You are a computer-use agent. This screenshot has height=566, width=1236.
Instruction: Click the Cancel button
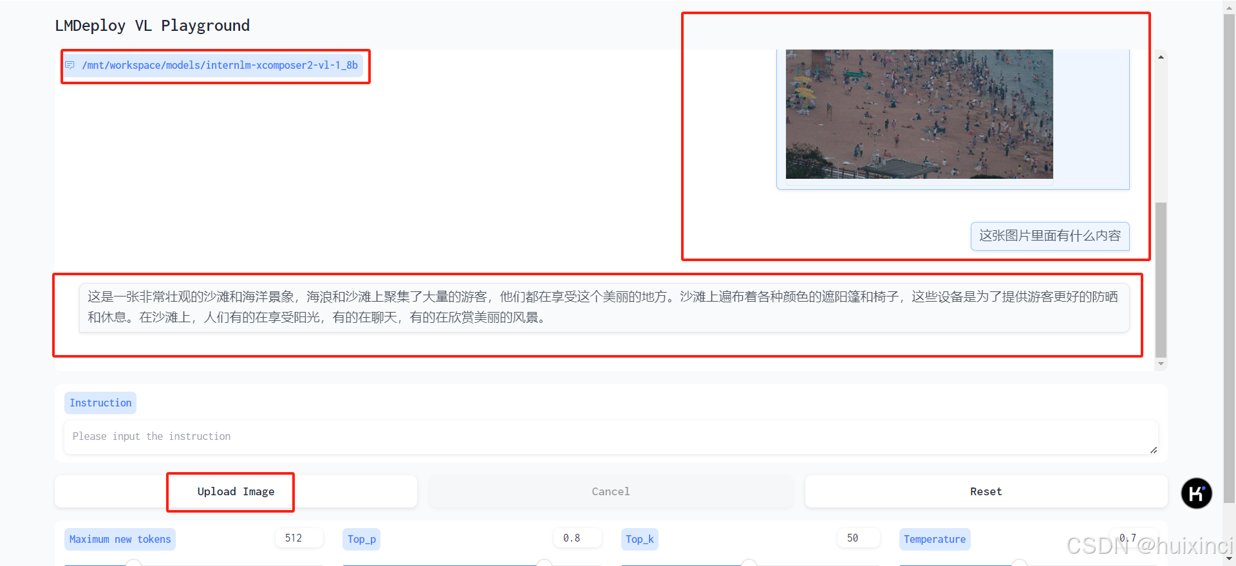pyautogui.click(x=610, y=491)
